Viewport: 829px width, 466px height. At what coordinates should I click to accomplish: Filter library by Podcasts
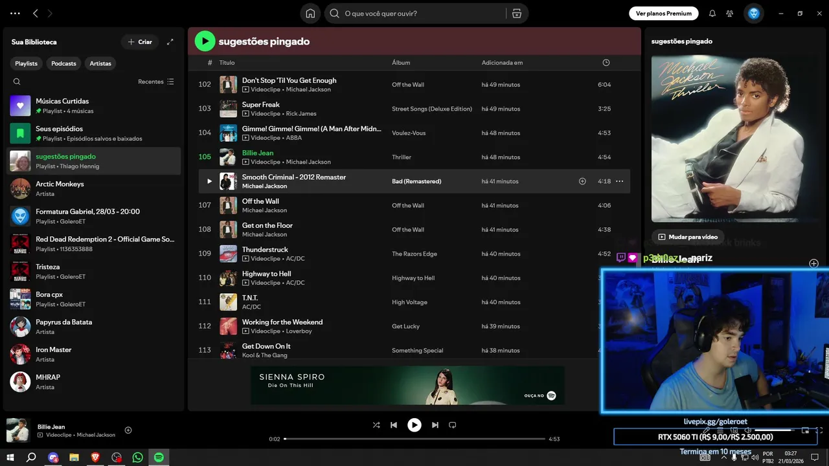pyautogui.click(x=63, y=63)
